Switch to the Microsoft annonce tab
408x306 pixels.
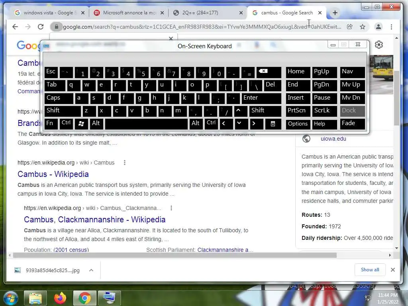click(x=129, y=13)
